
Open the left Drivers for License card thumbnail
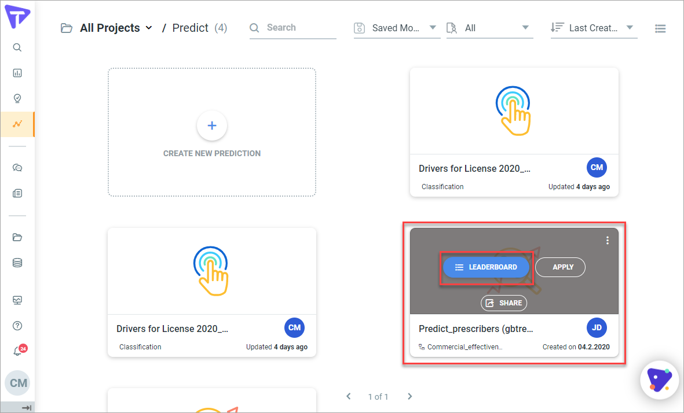[212, 271]
